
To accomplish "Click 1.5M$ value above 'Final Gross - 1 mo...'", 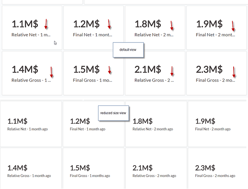I will [86, 70].
